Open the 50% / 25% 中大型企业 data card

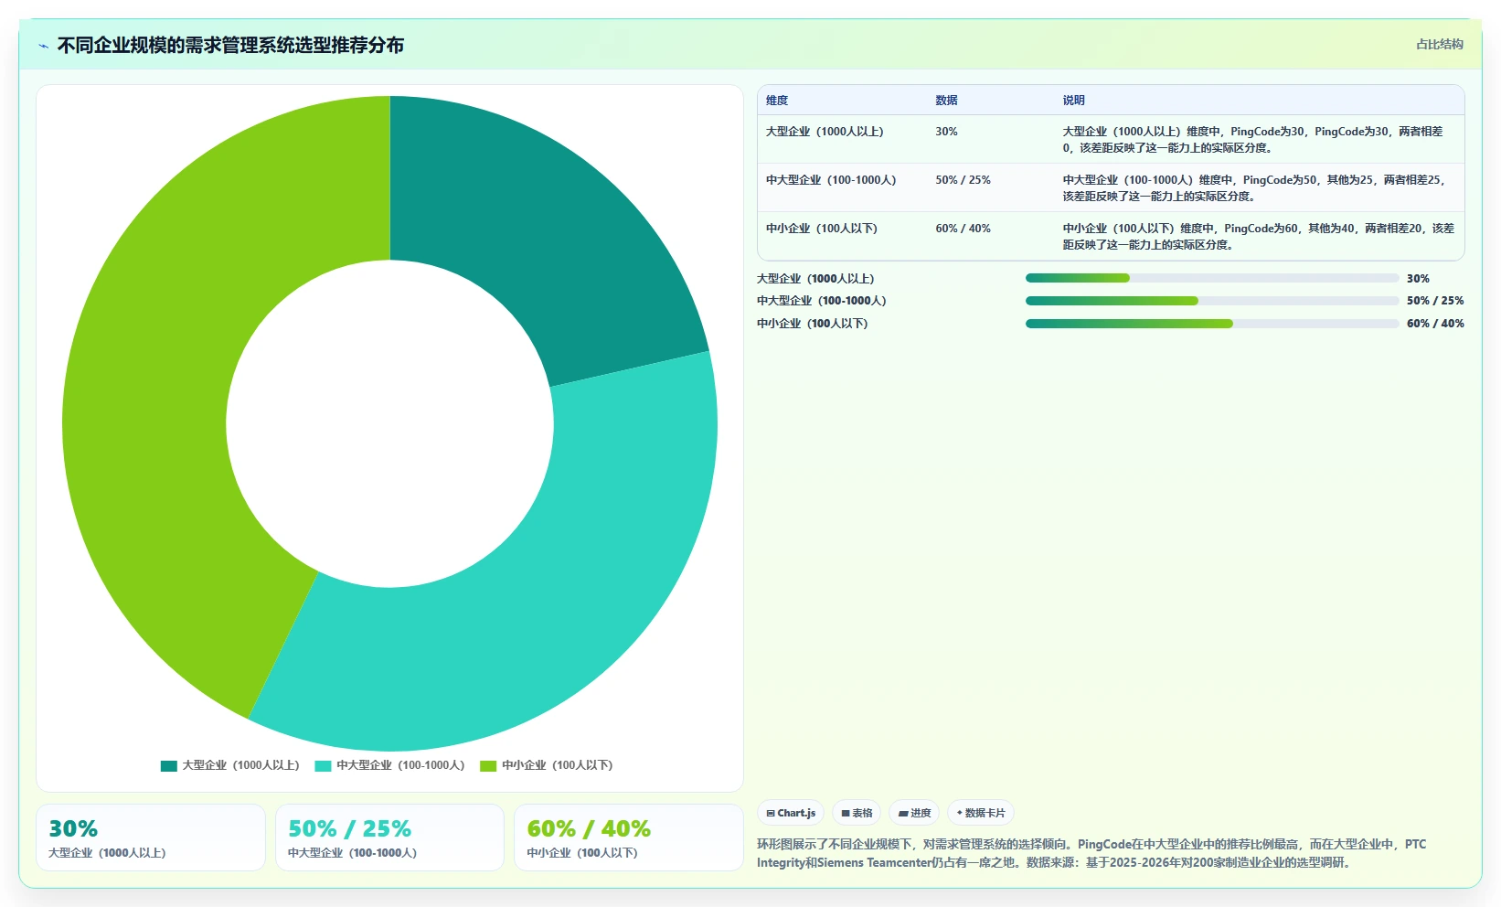[x=389, y=838]
